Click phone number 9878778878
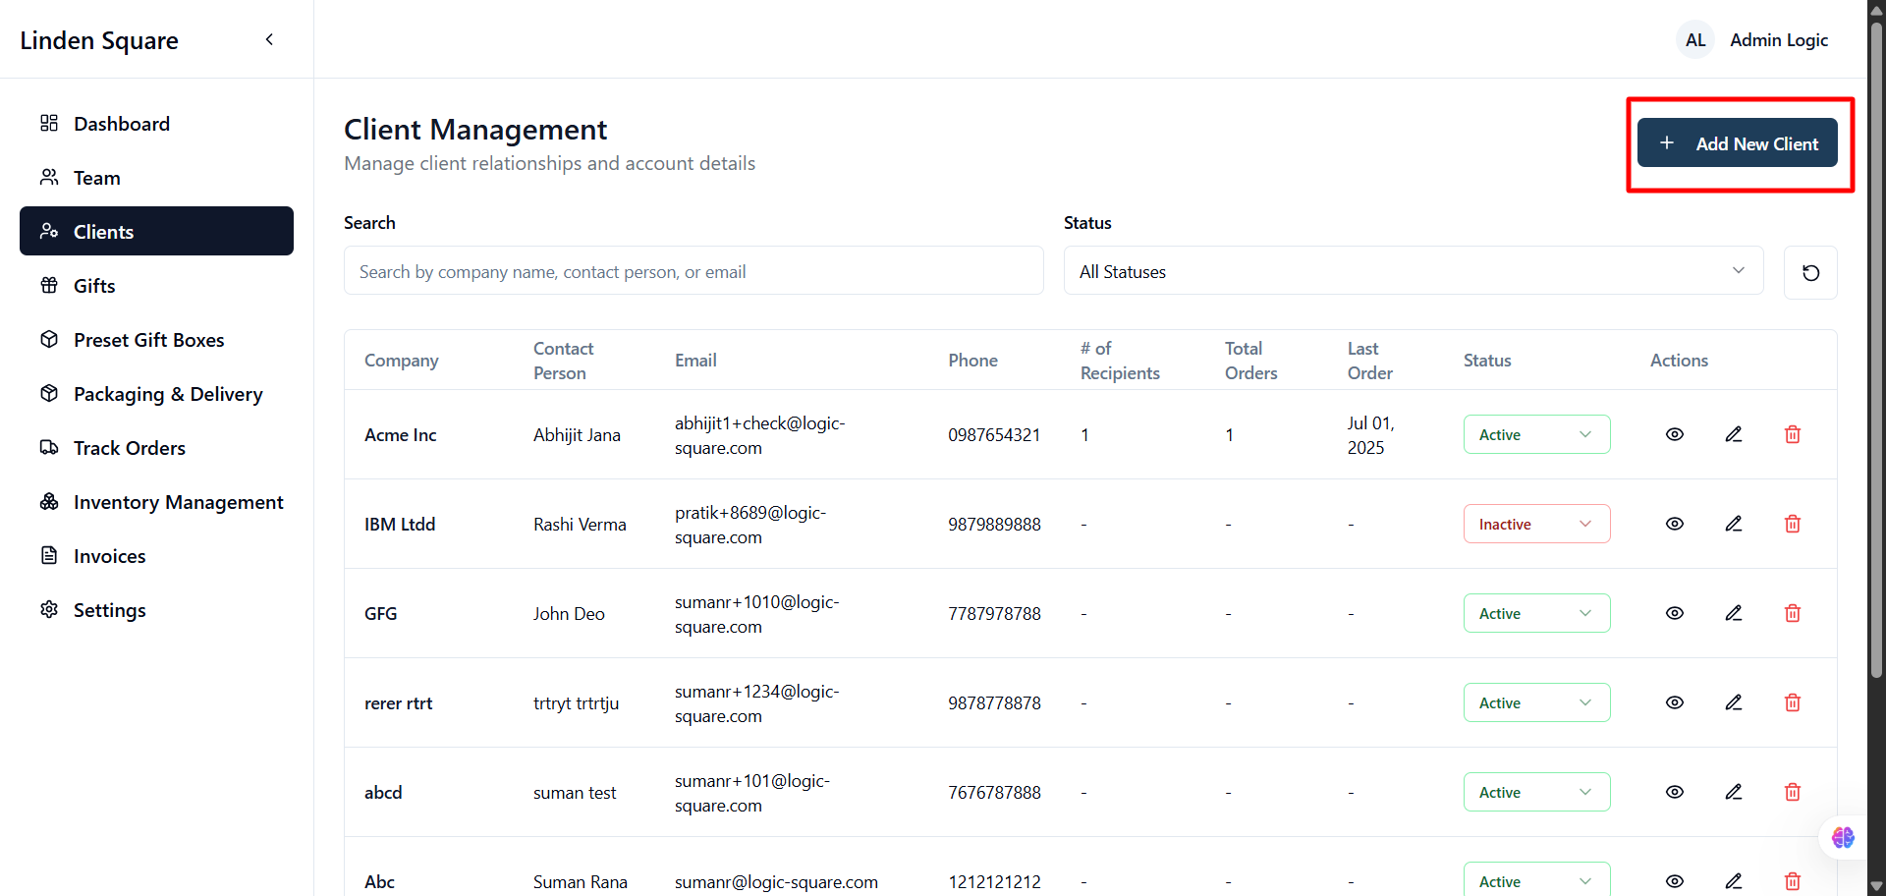1886x896 pixels. point(994,703)
